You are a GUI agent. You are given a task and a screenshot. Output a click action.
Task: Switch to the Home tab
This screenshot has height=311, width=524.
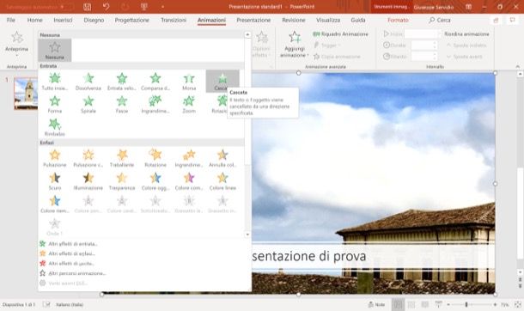34,20
